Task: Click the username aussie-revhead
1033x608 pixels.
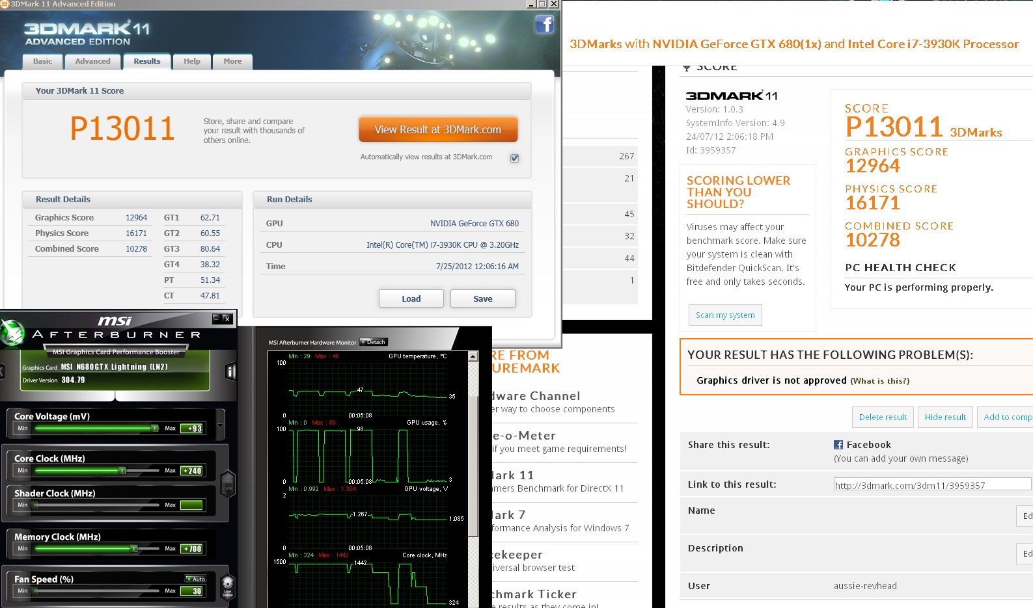Action: (865, 586)
